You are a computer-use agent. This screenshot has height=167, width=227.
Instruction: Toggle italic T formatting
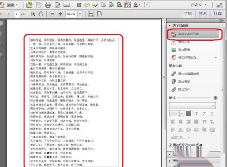click(x=204, y=114)
